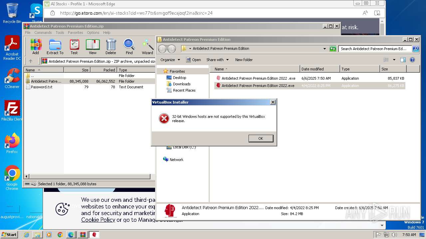This screenshot has height=239, width=426.
Task: Click the WinRAR Find magnifier icon
Action: [129, 46]
